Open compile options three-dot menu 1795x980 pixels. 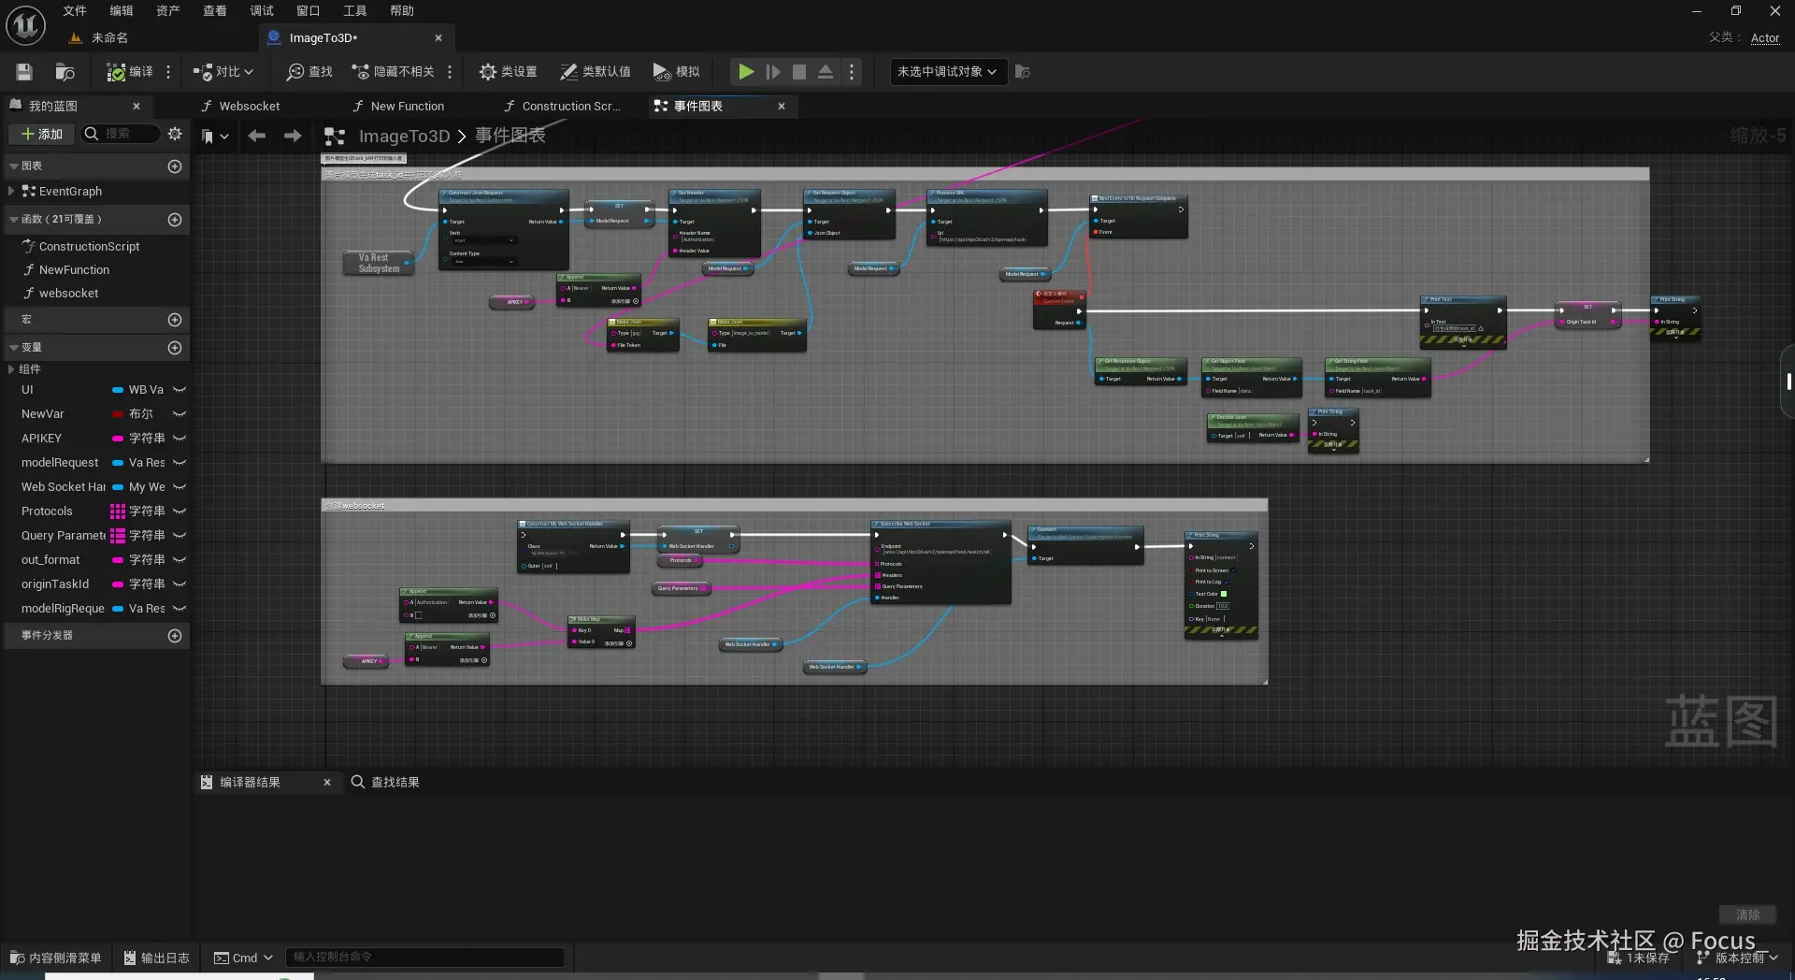[168, 72]
